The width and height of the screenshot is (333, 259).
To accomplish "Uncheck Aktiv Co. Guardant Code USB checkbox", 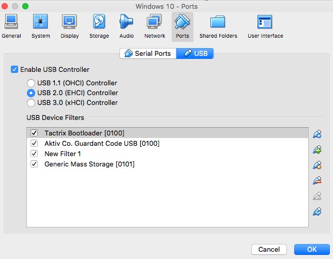I will (x=34, y=143).
